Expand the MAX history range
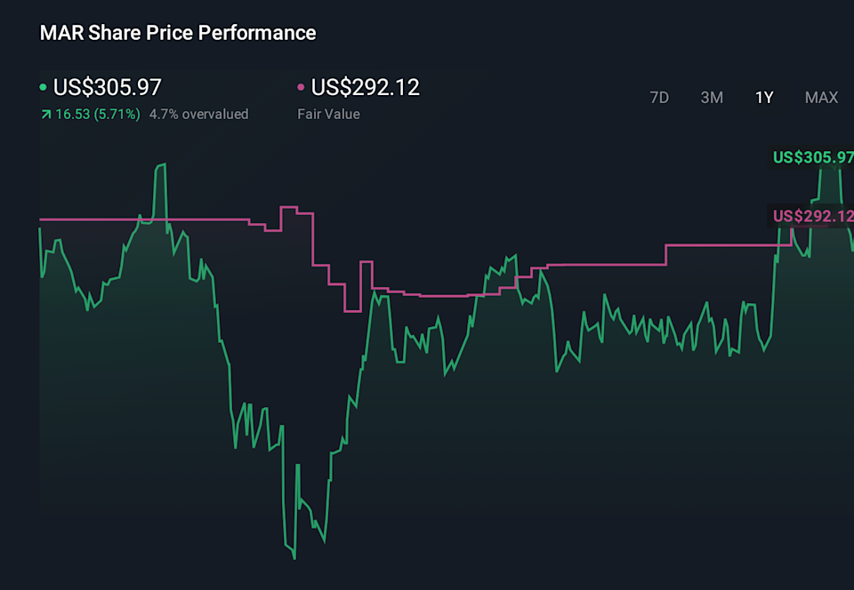Image resolution: width=854 pixels, height=590 pixels. [821, 98]
